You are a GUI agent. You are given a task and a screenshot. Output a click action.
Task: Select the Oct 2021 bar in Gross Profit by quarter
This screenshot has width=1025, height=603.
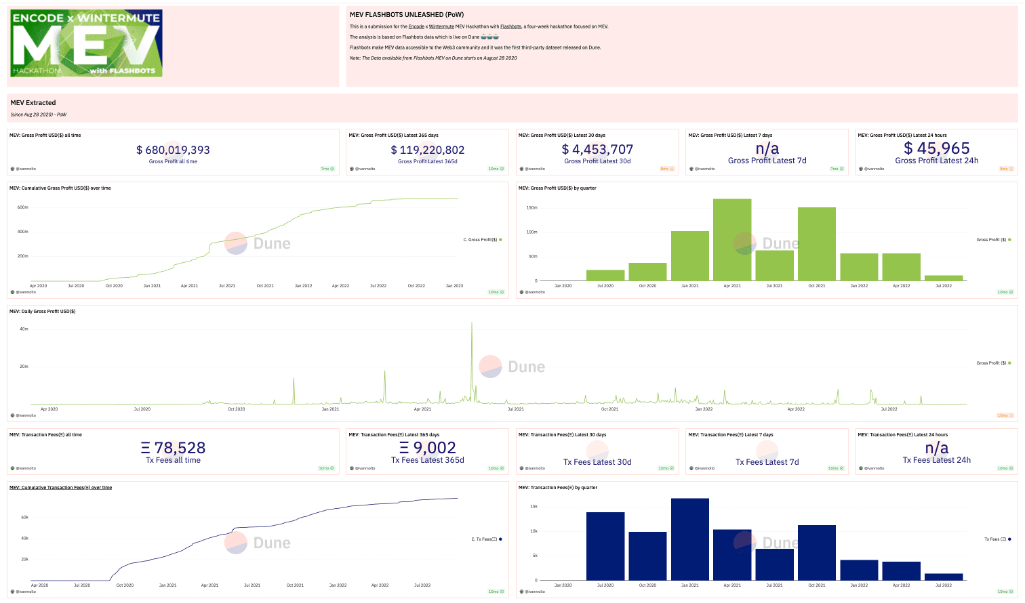click(x=817, y=244)
